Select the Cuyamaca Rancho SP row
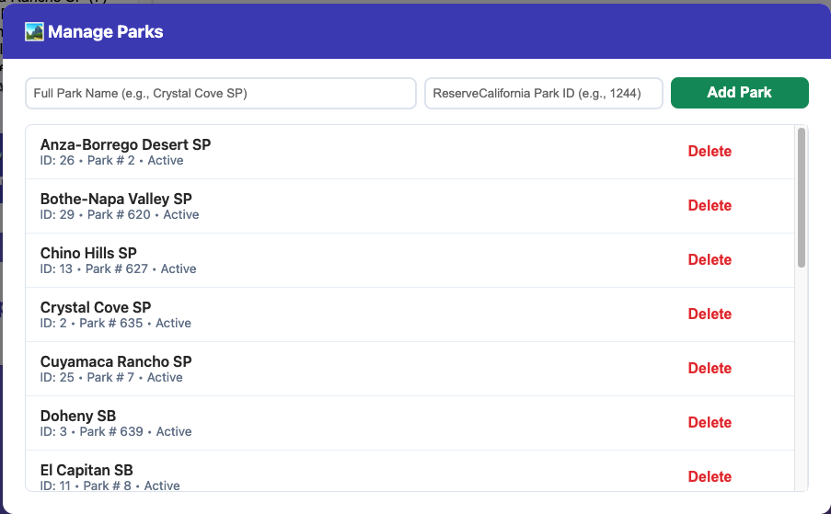 tap(116, 362)
